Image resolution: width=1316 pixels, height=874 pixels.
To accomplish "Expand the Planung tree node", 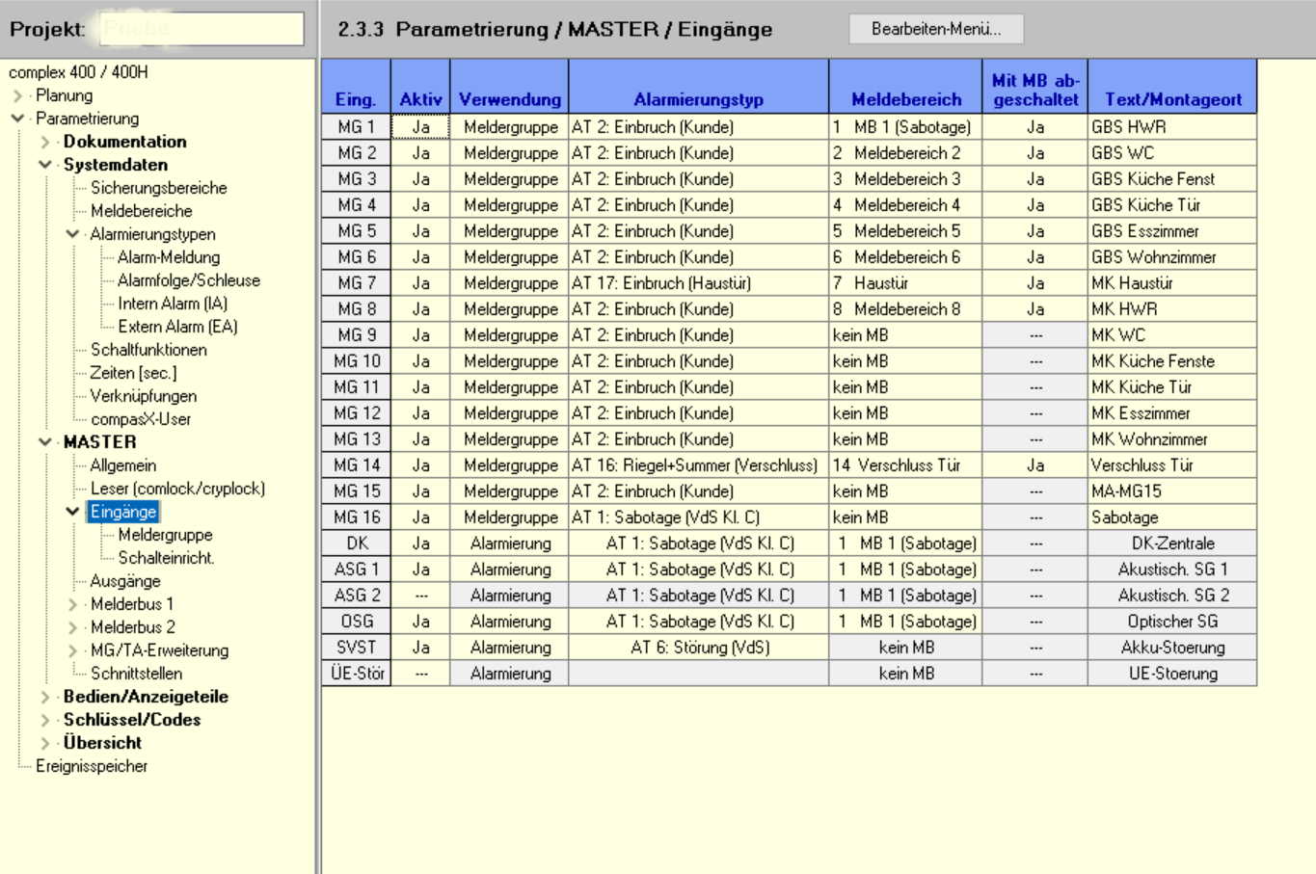I will 18,95.
